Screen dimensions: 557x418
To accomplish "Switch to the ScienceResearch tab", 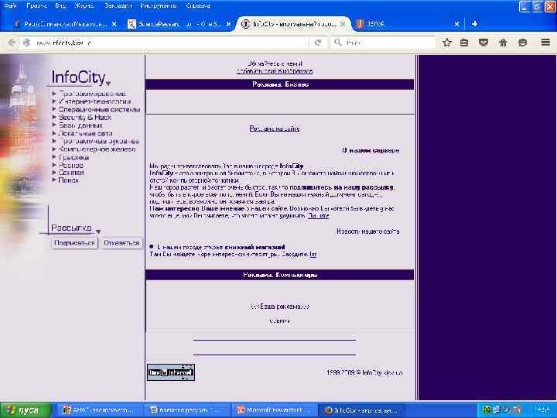I will click(179, 24).
